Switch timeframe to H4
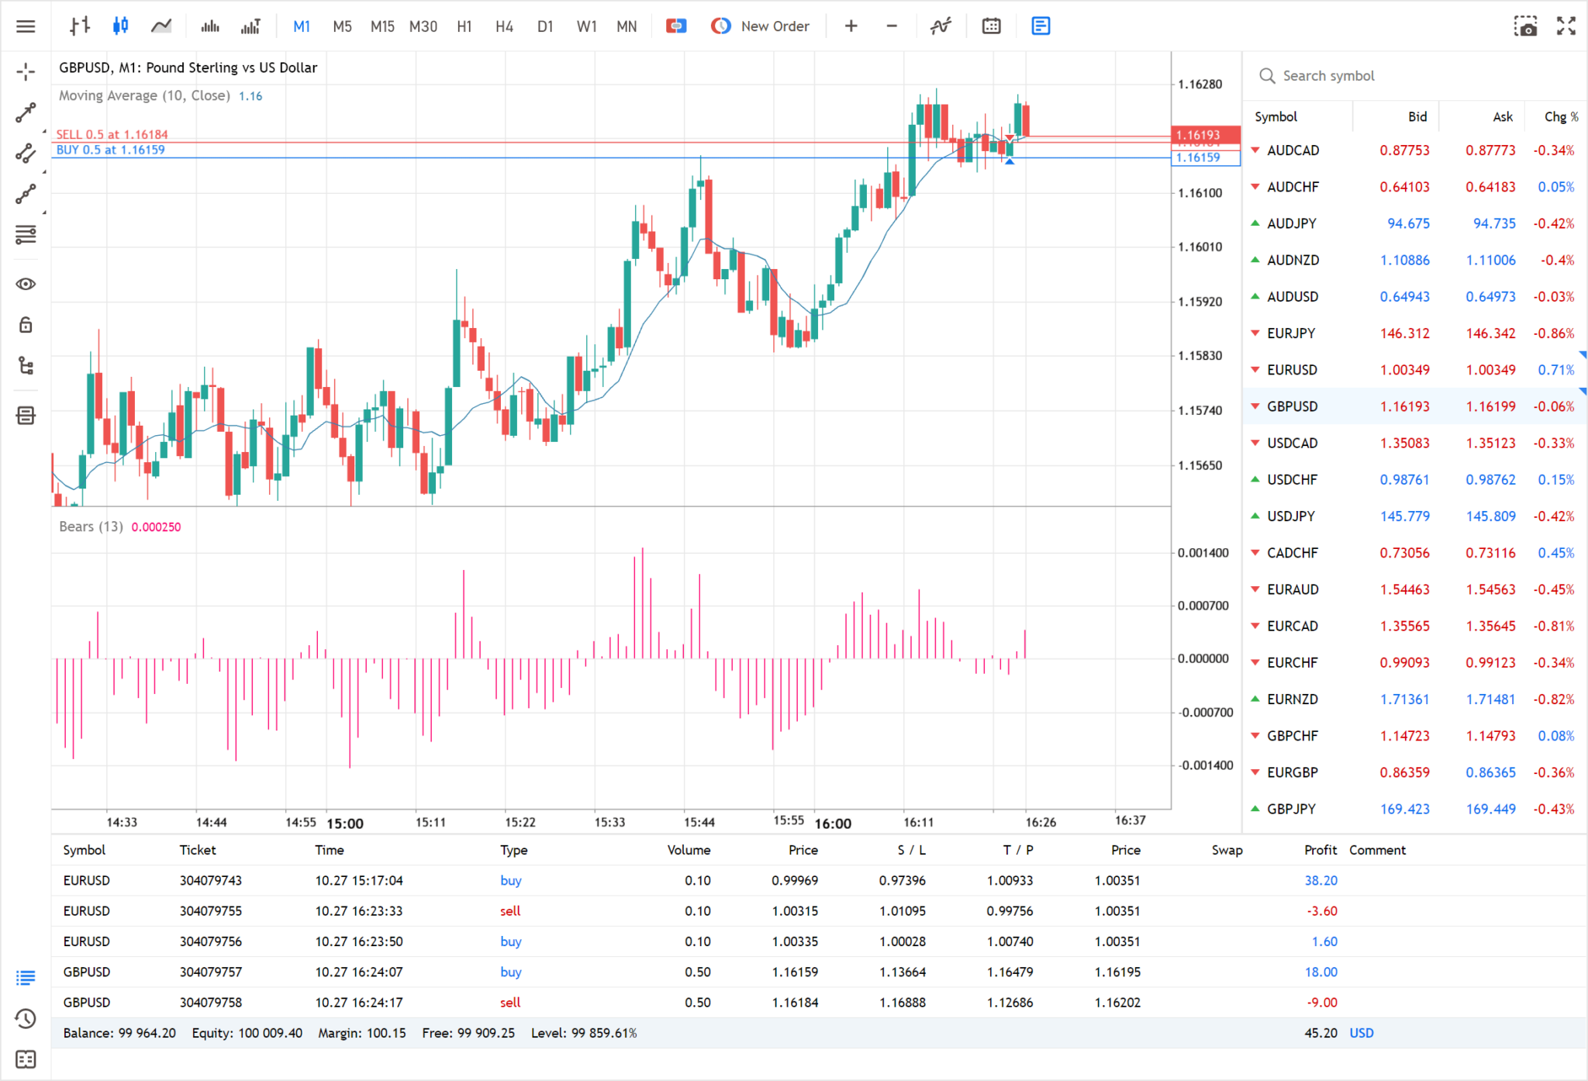 504,26
